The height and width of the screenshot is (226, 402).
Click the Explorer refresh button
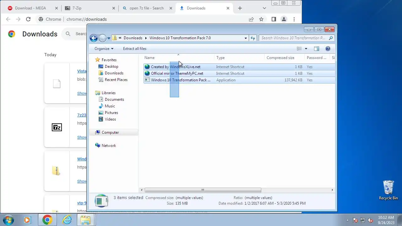click(x=253, y=38)
